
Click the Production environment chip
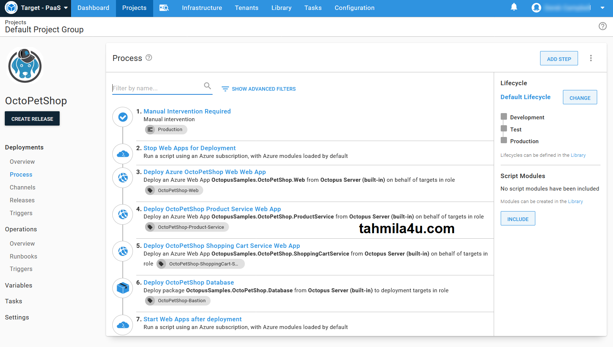point(166,130)
